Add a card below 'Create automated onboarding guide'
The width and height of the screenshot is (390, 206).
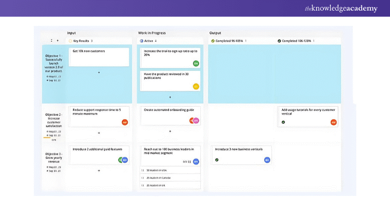(x=170, y=131)
